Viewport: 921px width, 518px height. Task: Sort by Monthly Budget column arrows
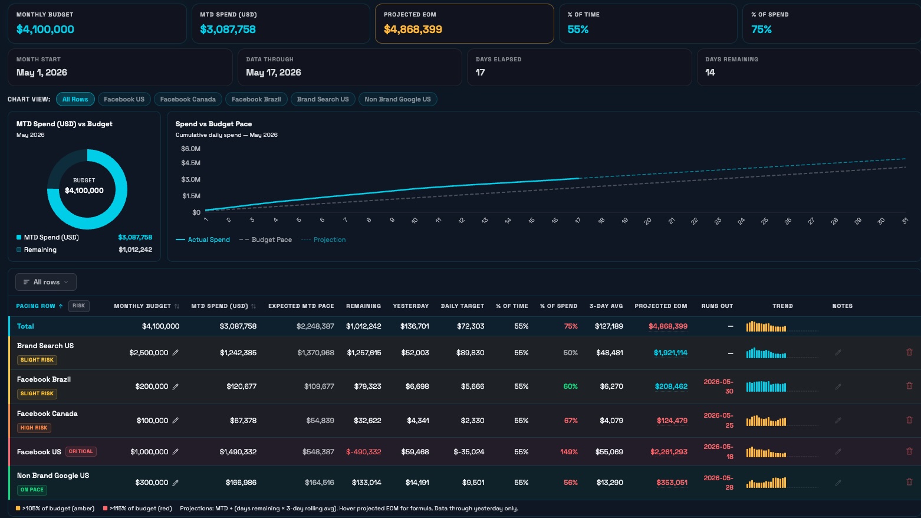pyautogui.click(x=177, y=306)
